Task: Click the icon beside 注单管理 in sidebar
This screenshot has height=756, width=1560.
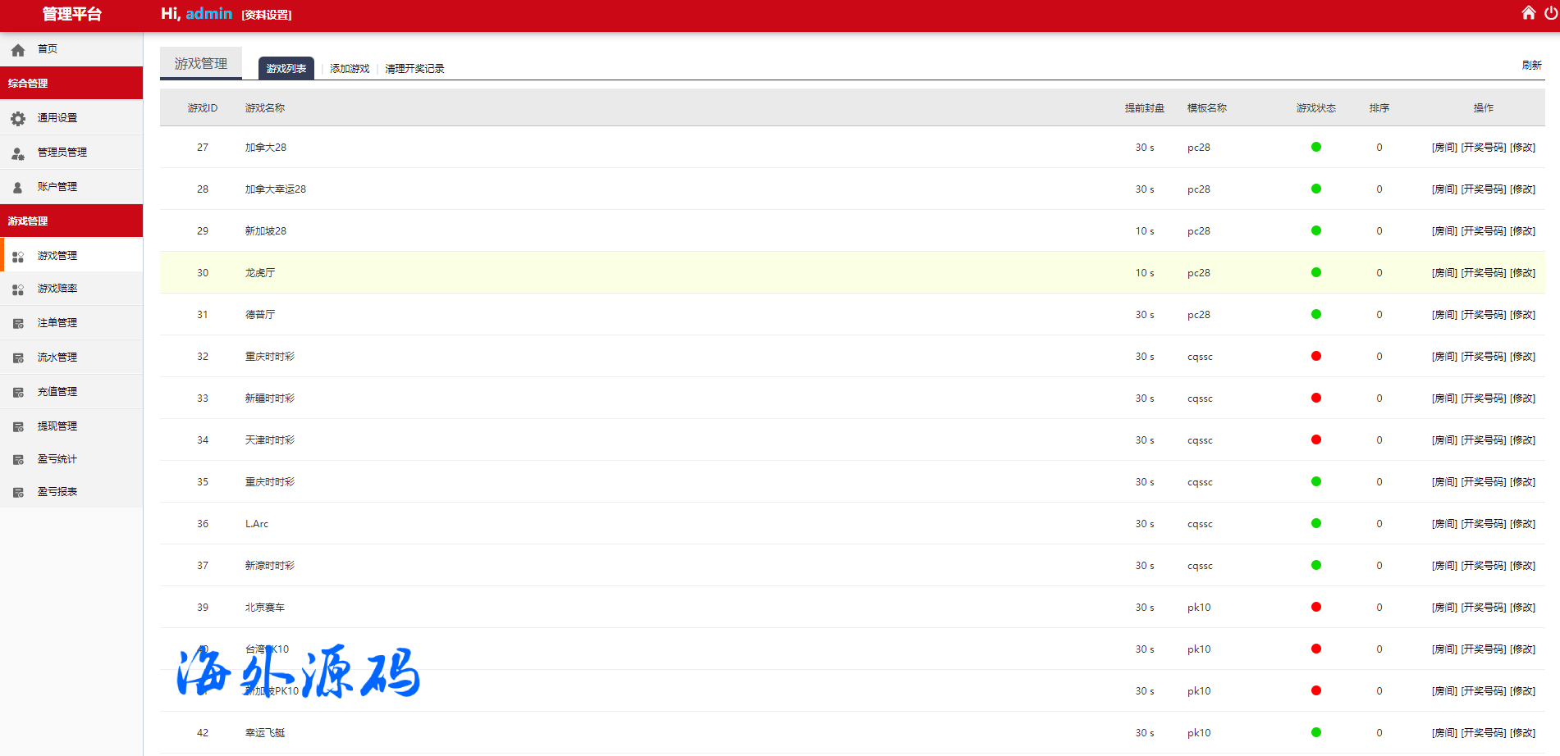Action: click(18, 324)
